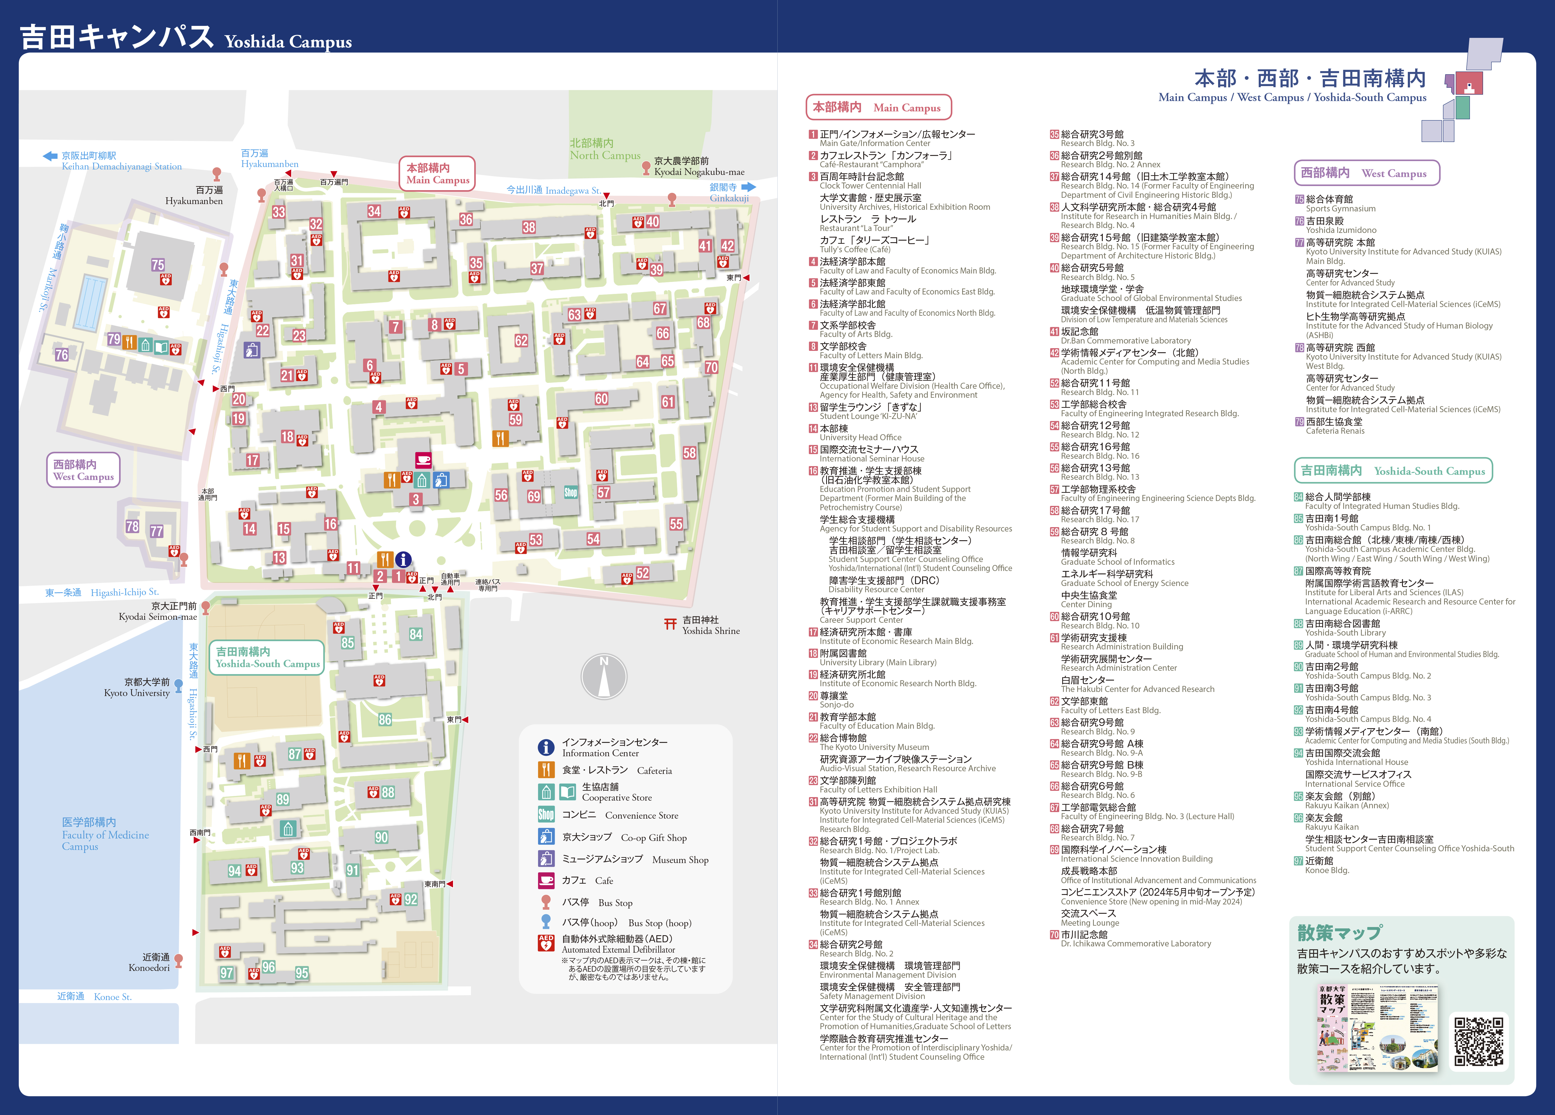
Task: Click the Faculty of Medicine Campus text
Action: 105,834
